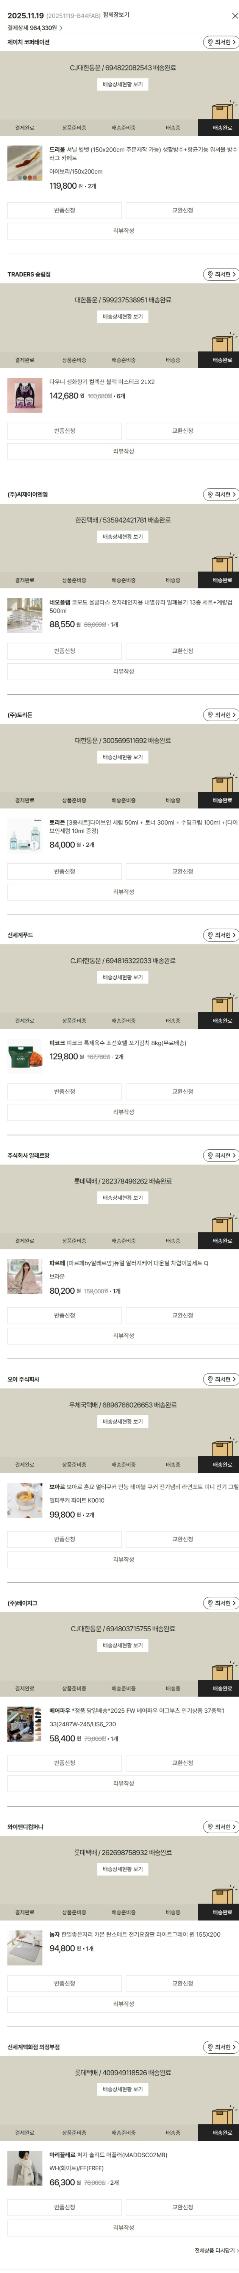
Task: Open recipient 최서현 for 제이치 코퍼레이션
Action: click(221, 42)
